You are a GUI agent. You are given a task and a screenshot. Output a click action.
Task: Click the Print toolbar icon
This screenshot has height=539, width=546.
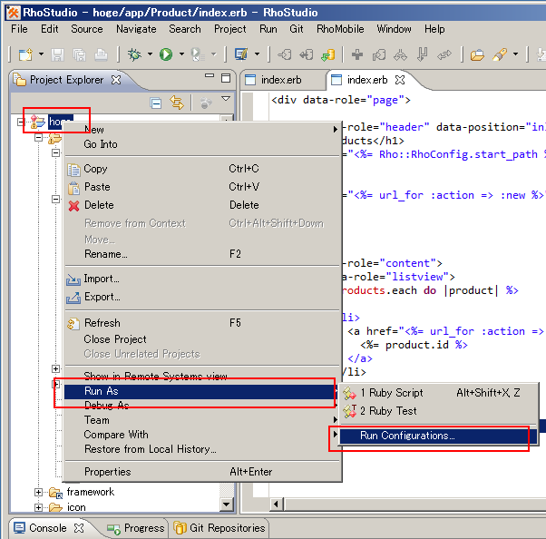pyautogui.click(x=101, y=54)
